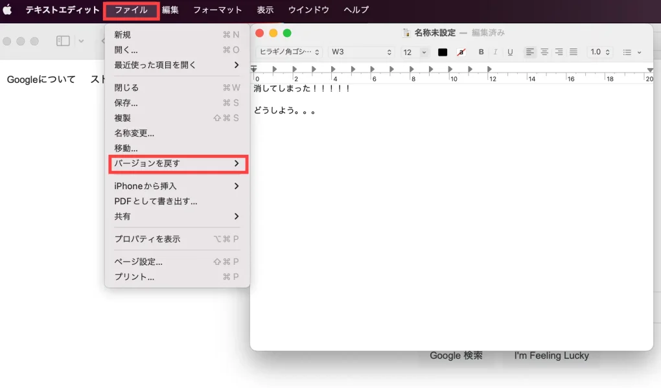Viewport: 661px width, 388px height.
Task: Open the フォーマット menu
Action: pos(217,10)
